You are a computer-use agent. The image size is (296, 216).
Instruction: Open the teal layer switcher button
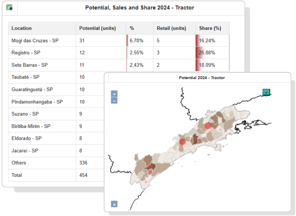pos(266,92)
